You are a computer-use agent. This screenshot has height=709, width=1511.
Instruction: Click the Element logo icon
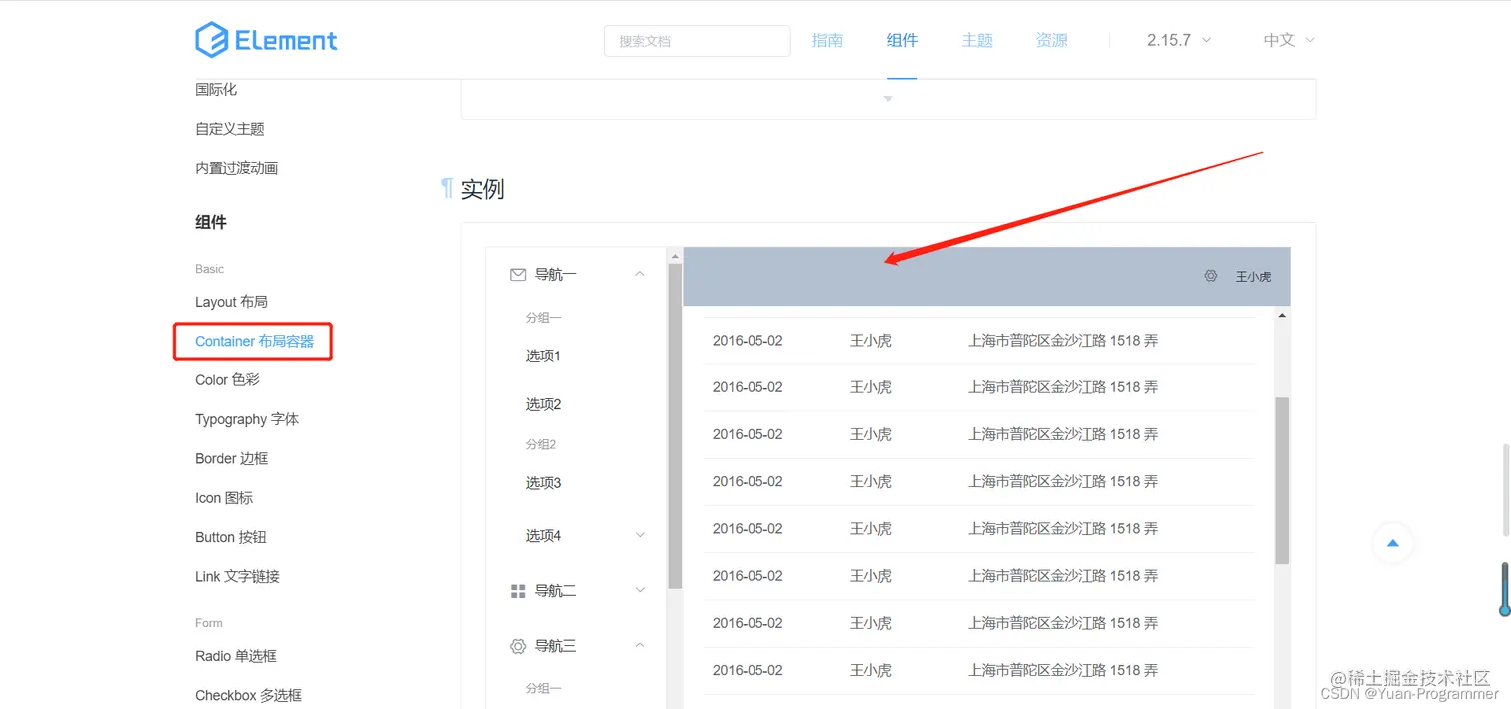tap(210, 39)
